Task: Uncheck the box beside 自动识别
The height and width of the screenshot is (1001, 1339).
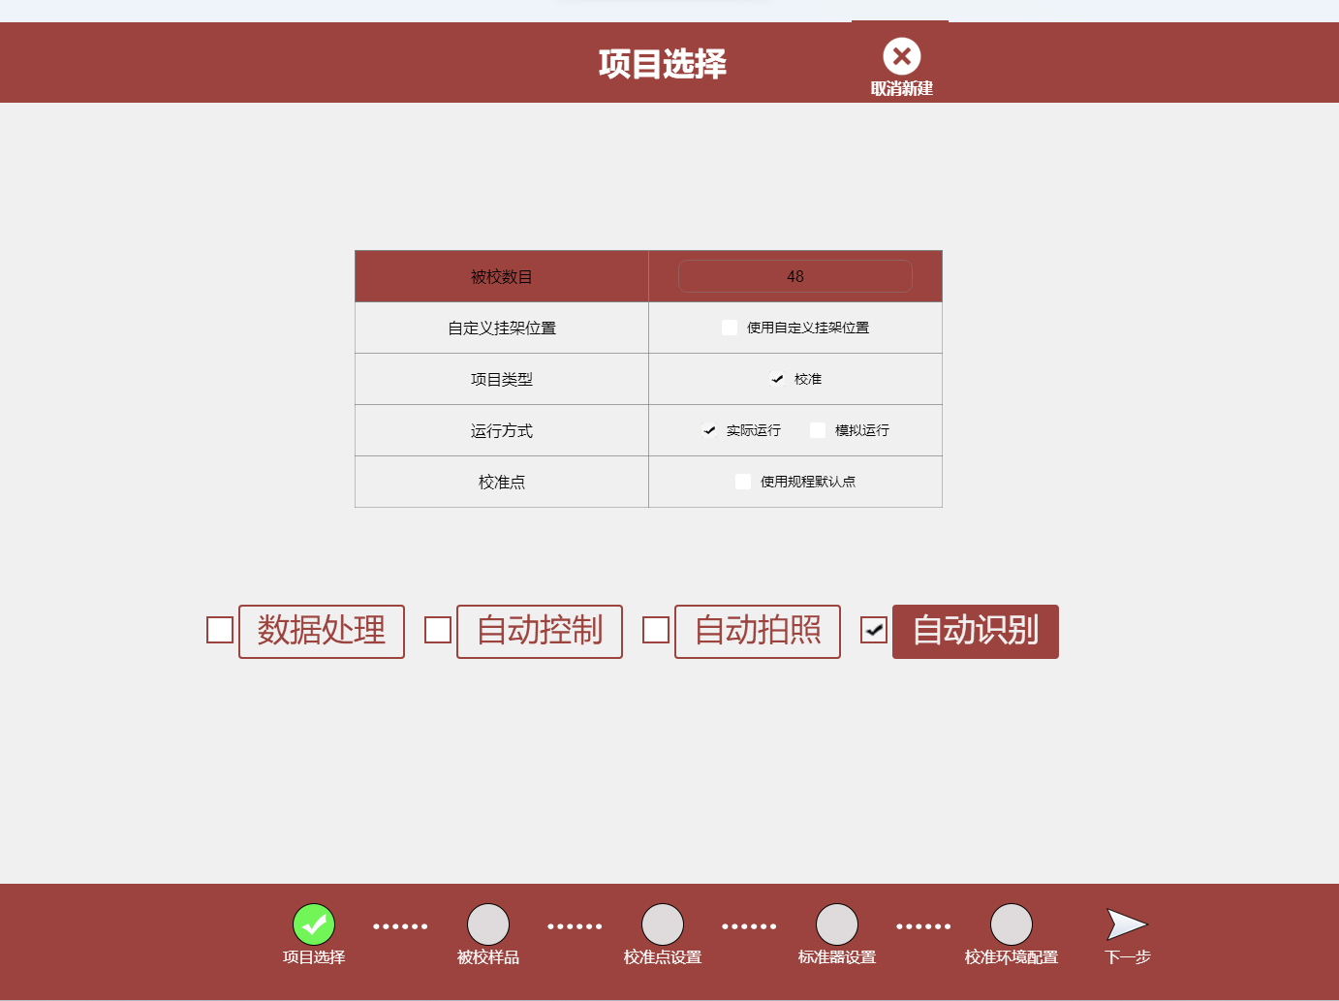Action: coord(874,630)
